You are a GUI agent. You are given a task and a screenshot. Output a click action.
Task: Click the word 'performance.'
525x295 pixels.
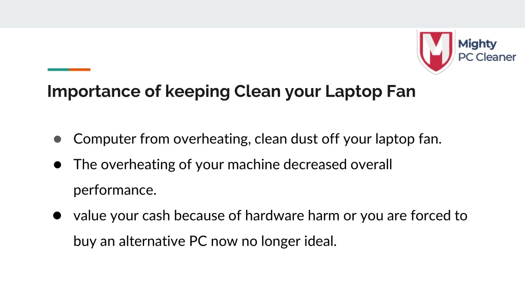(115, 191)
